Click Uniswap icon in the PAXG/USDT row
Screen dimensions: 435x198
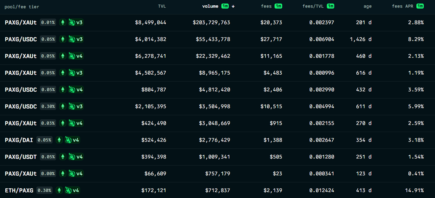coord(72,157)
